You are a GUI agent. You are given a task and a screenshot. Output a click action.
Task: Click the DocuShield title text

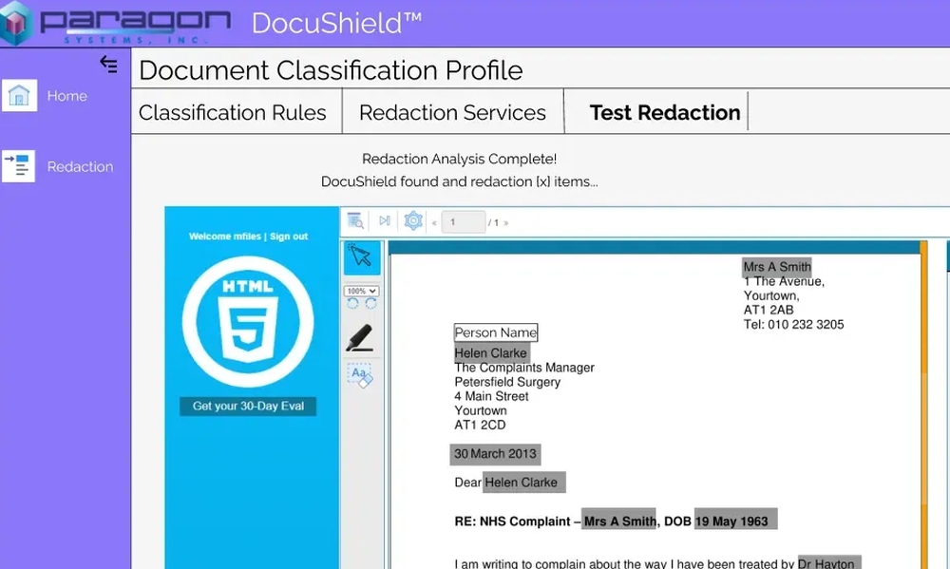(x=336, y=23)
